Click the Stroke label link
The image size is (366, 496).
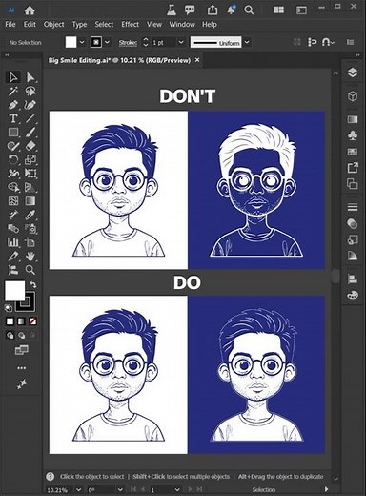coord(128,43)
